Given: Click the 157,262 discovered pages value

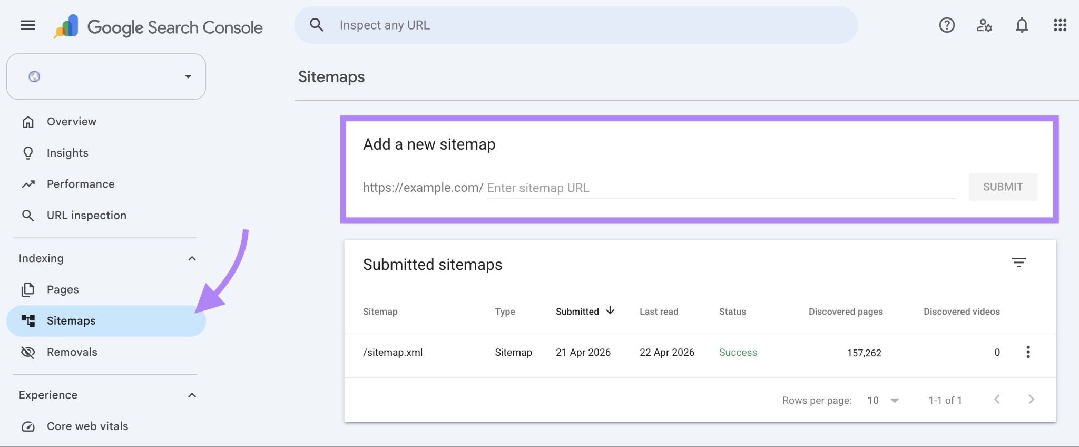Looking at the screenshot, I should 864,353.
